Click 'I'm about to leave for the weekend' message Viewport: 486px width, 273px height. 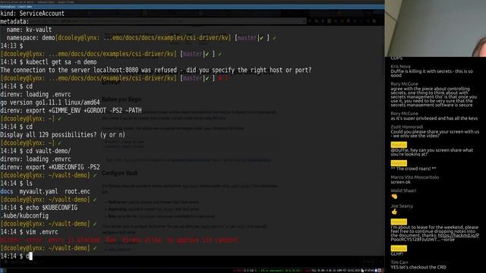point(435,234)
